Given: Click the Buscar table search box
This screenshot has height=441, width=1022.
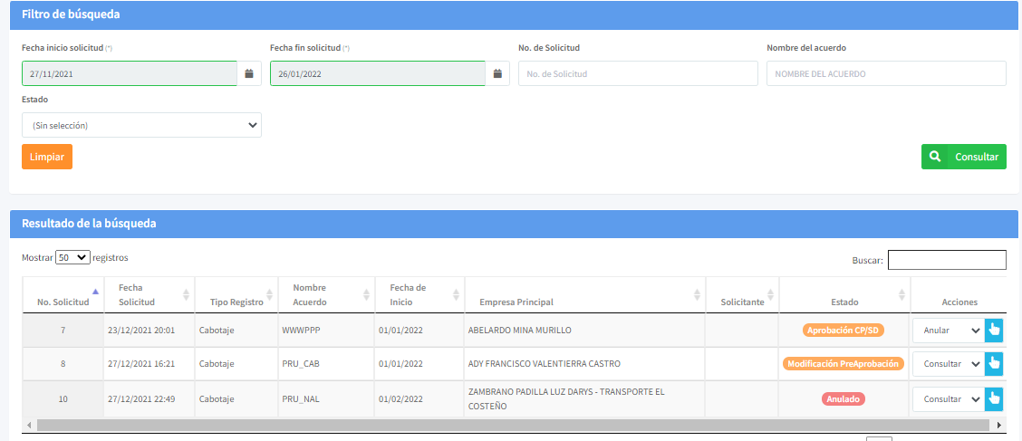Looking at the screenshot, I should click(947, 260).
